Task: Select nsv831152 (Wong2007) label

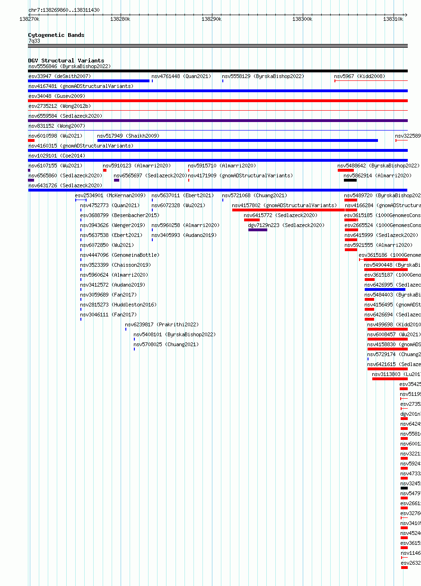Action: 57,126
